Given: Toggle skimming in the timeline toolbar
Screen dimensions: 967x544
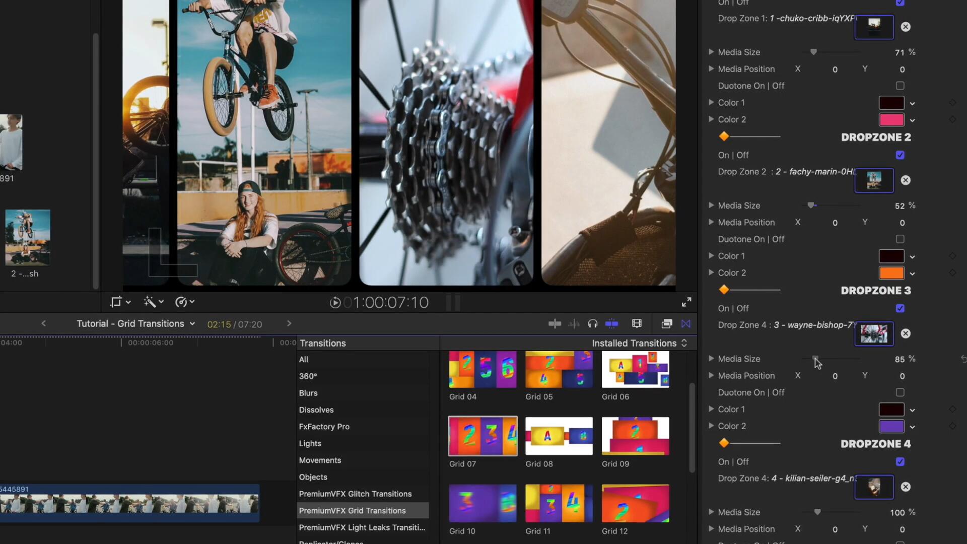Looking at the screenshot, I should click(555, 323).
